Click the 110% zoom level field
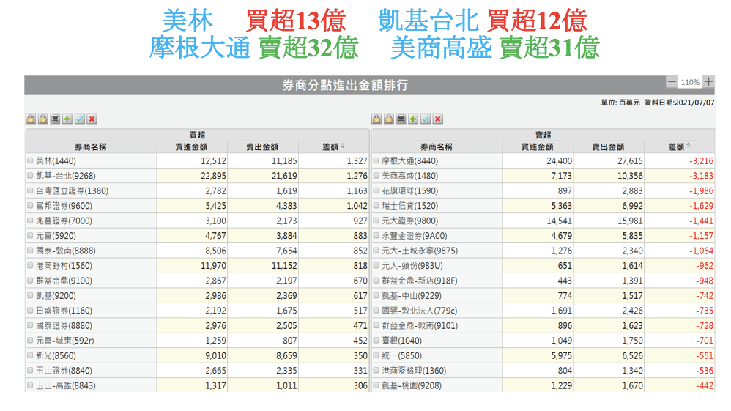 pos(690,82)
